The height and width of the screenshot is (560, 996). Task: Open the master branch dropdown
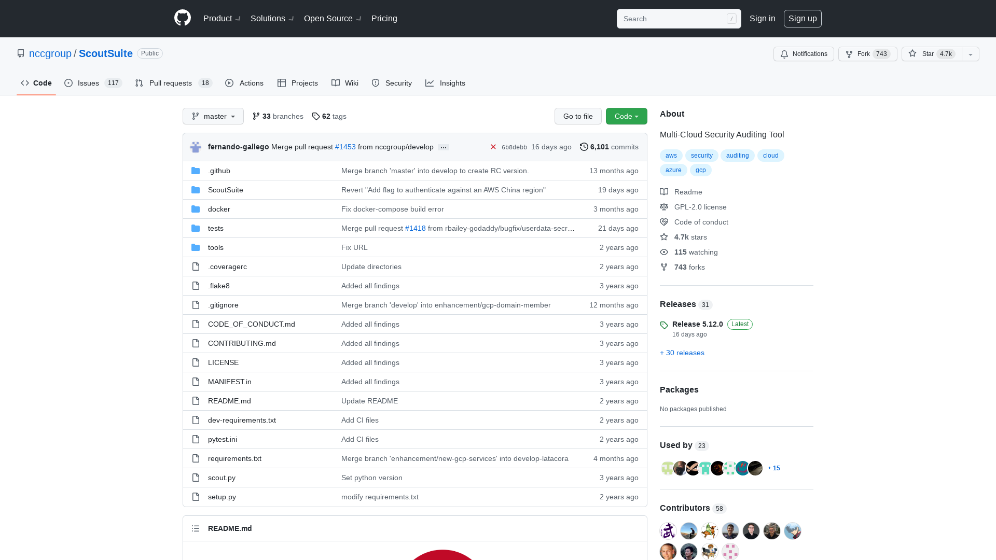(x=213, y=116)
